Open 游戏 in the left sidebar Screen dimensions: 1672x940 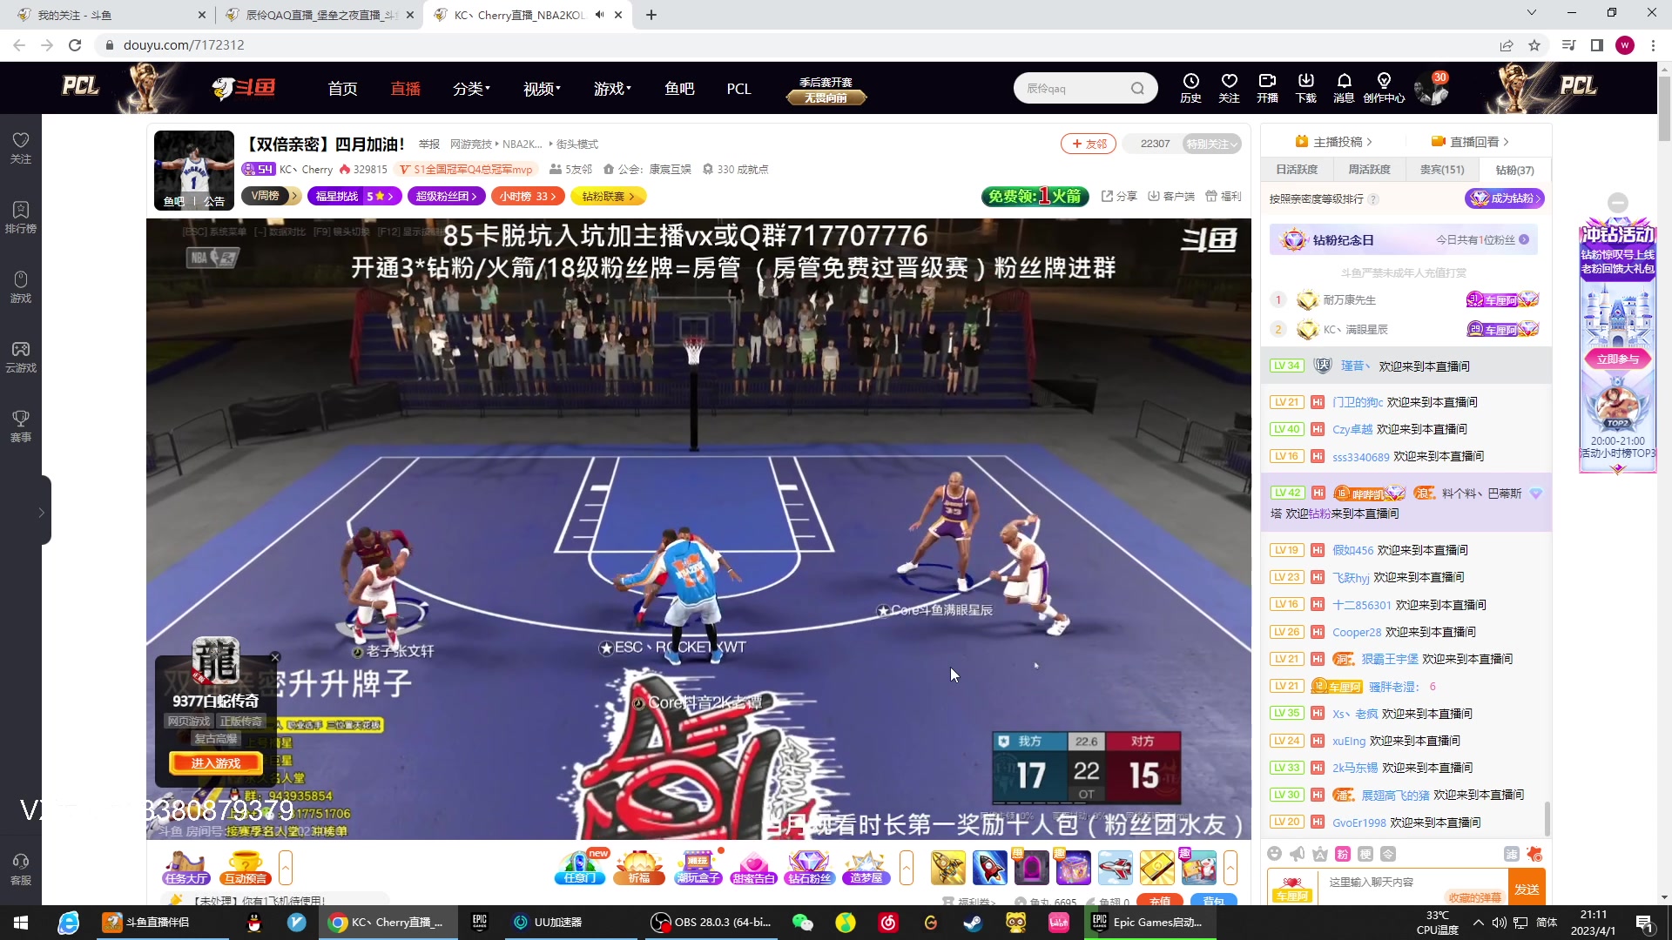tap(21, 287)
